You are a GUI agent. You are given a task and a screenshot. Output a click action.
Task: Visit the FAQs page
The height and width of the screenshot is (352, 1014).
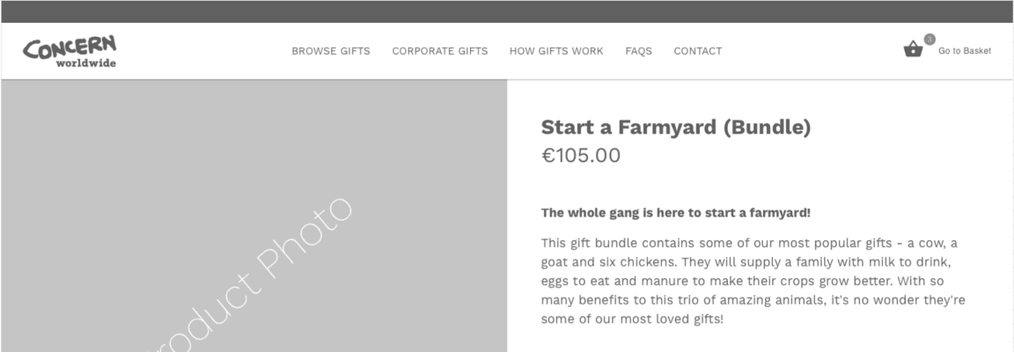pos(638,51)
